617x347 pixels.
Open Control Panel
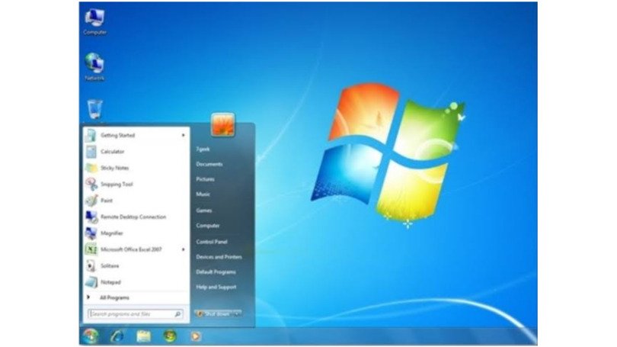[212, 242]
